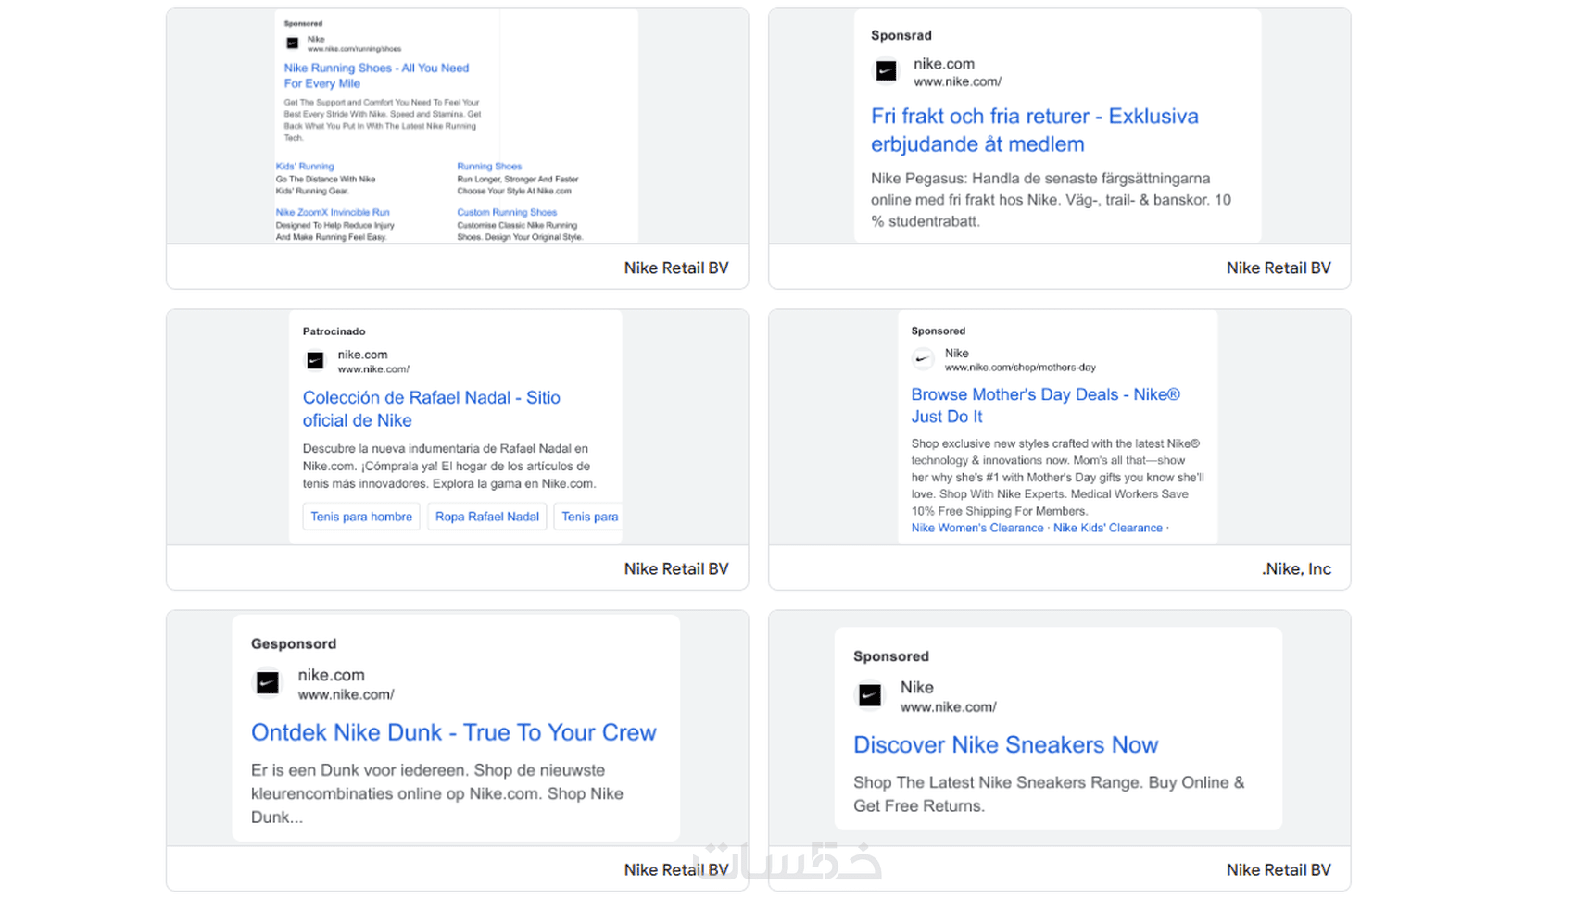The height and width of the screenshot is (898, 1575).
Task: Click 'Nike' site name in the Mother's Day ad
Action: tap(957, 354)
